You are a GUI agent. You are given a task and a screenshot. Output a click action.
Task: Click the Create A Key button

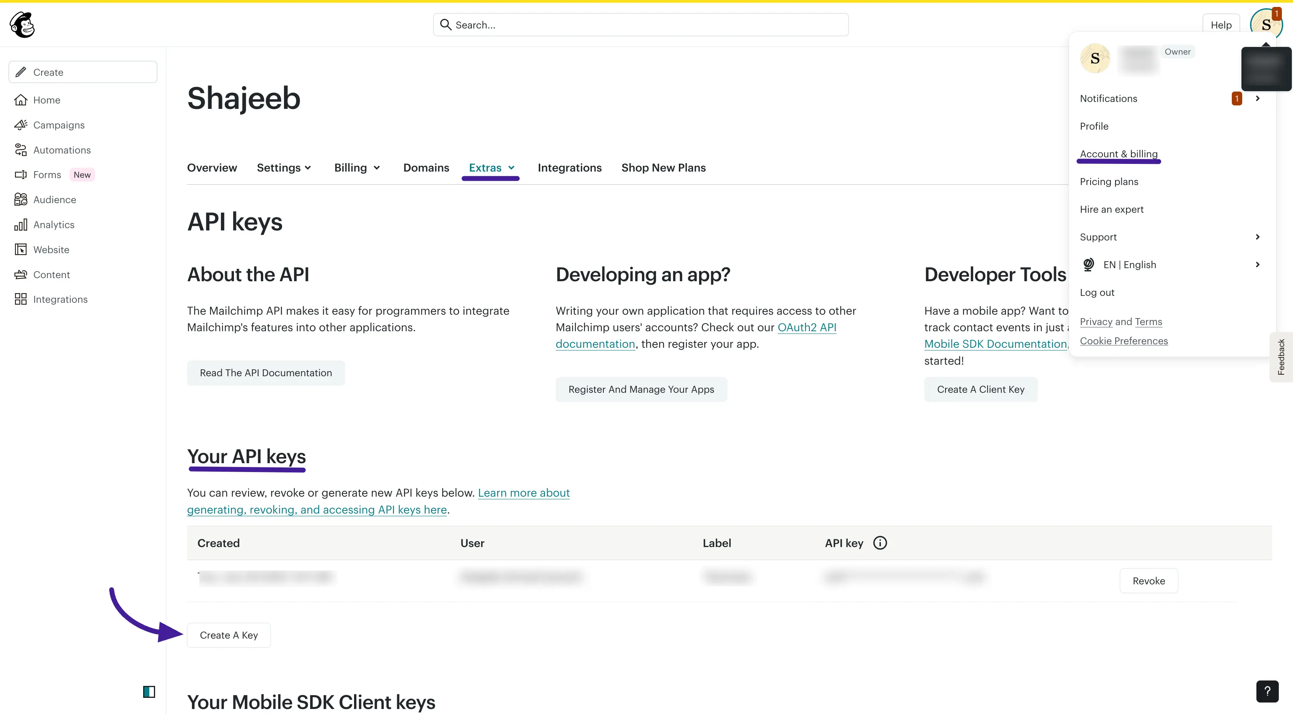pos(228,635)
